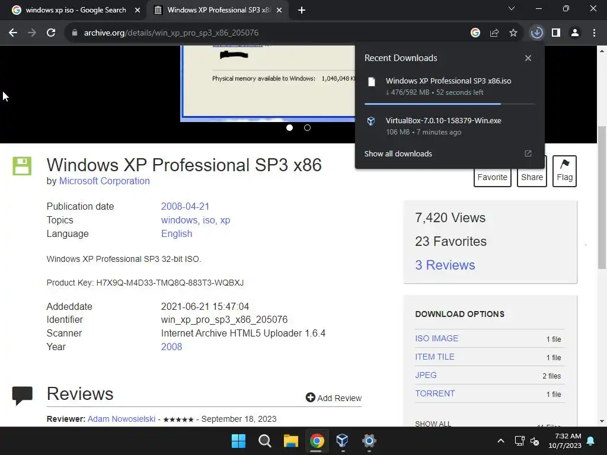This screenshot has height=455, width=607.
Task: Open a new browser tab
Action: point(302,11)
